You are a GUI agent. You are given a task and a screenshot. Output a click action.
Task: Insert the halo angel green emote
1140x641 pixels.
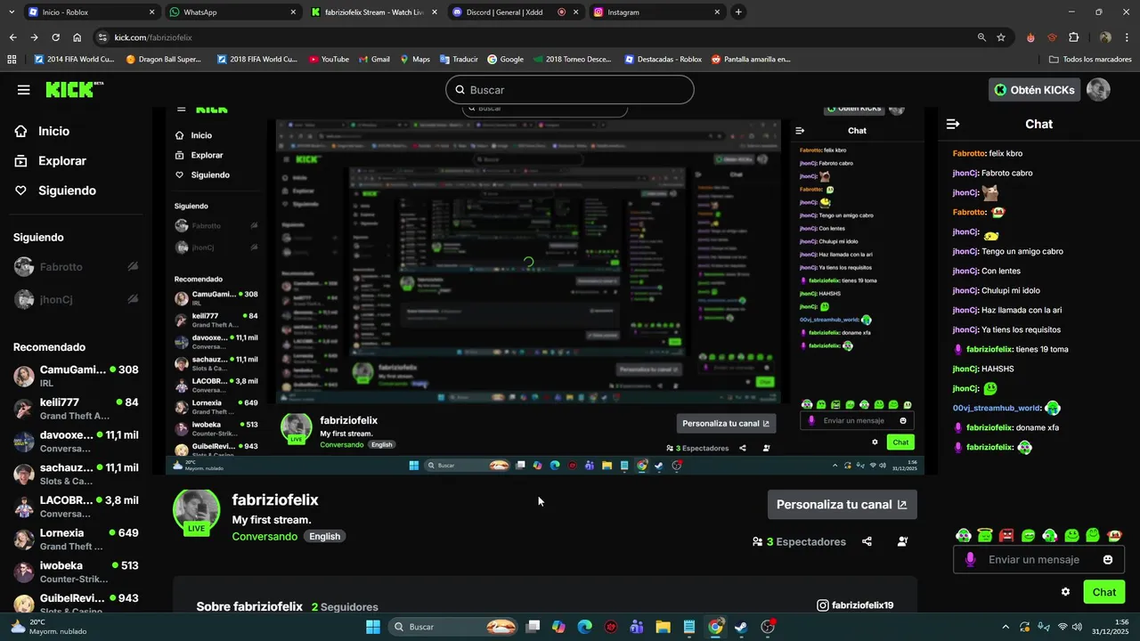point(984,535)
